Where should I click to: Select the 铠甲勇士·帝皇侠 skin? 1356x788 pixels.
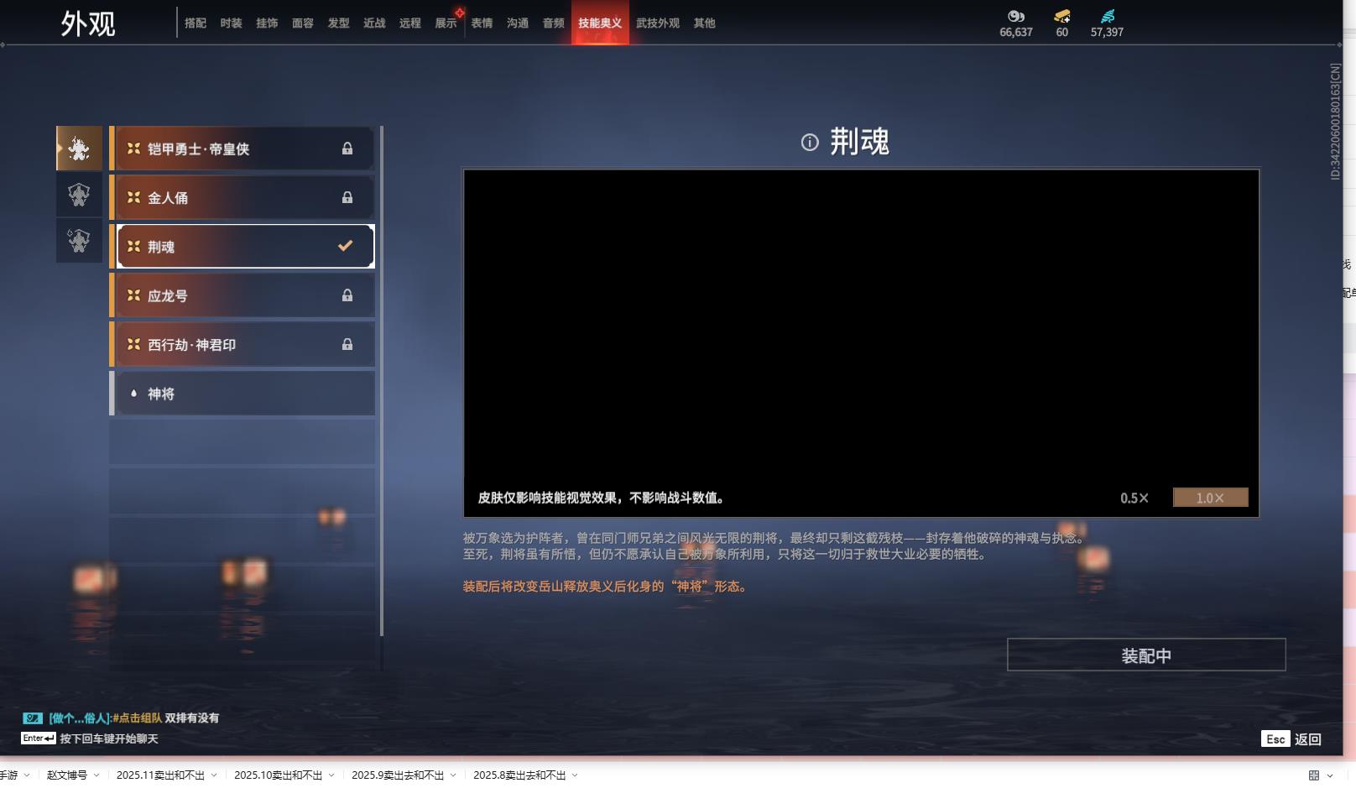pos(243,149)
